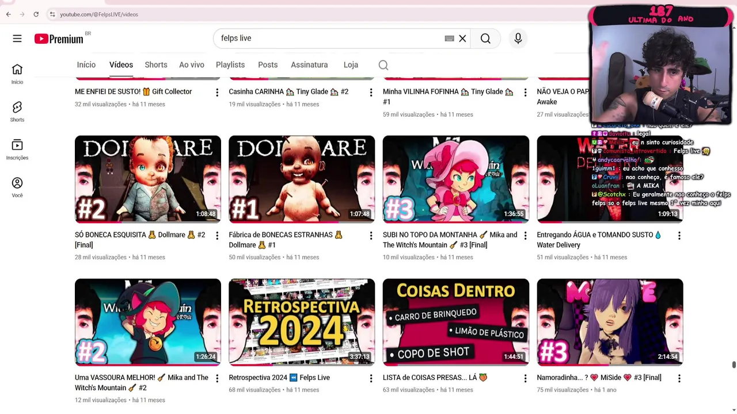Open options for Entregando ÁGUA video

tap(679, 236)
